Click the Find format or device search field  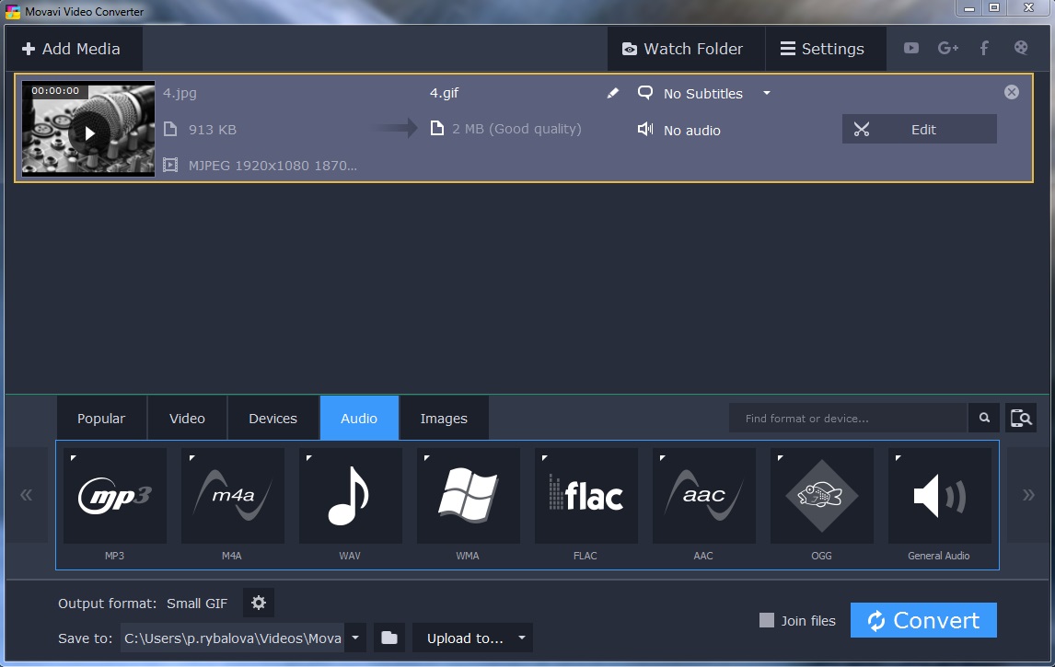pyautogui.click(x=847, y=419)
